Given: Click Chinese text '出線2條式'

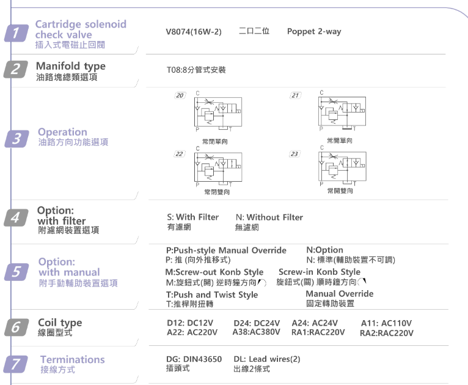Looking at the screenshot, I should pyautogui.click(x=252, y=369).
